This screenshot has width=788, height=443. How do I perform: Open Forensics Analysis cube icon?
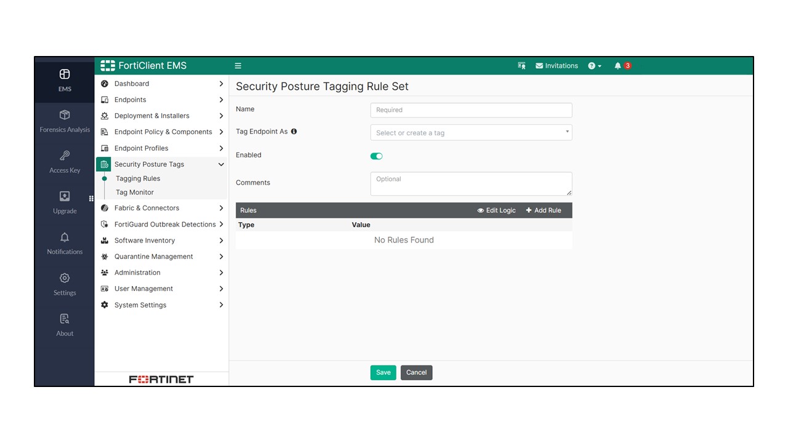(x=65, y=115)
